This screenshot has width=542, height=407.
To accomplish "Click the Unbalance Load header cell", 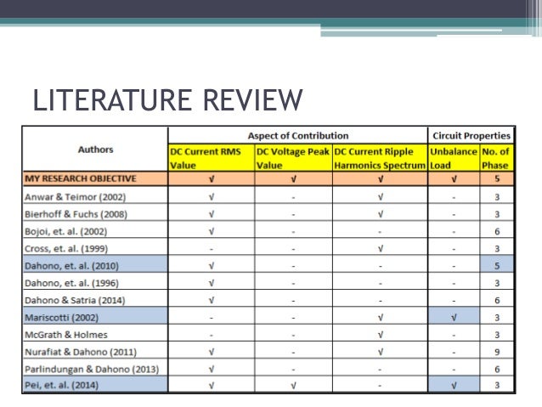I will 454,158.
